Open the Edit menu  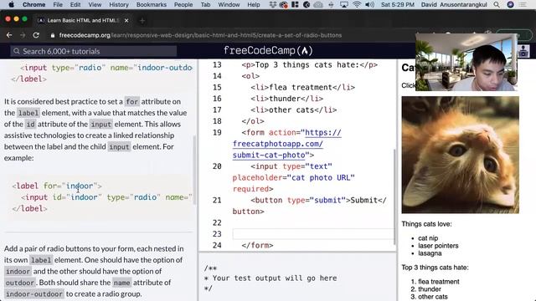pyautogui.click(x=75, y=4)
